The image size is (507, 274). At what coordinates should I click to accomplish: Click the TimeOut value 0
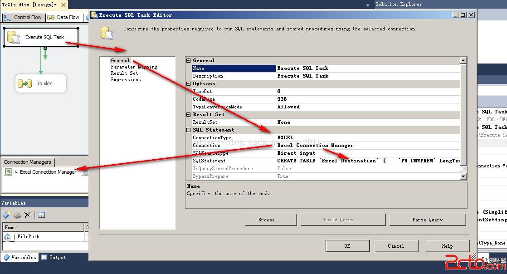pyautogui.click(x=368, y=92)
